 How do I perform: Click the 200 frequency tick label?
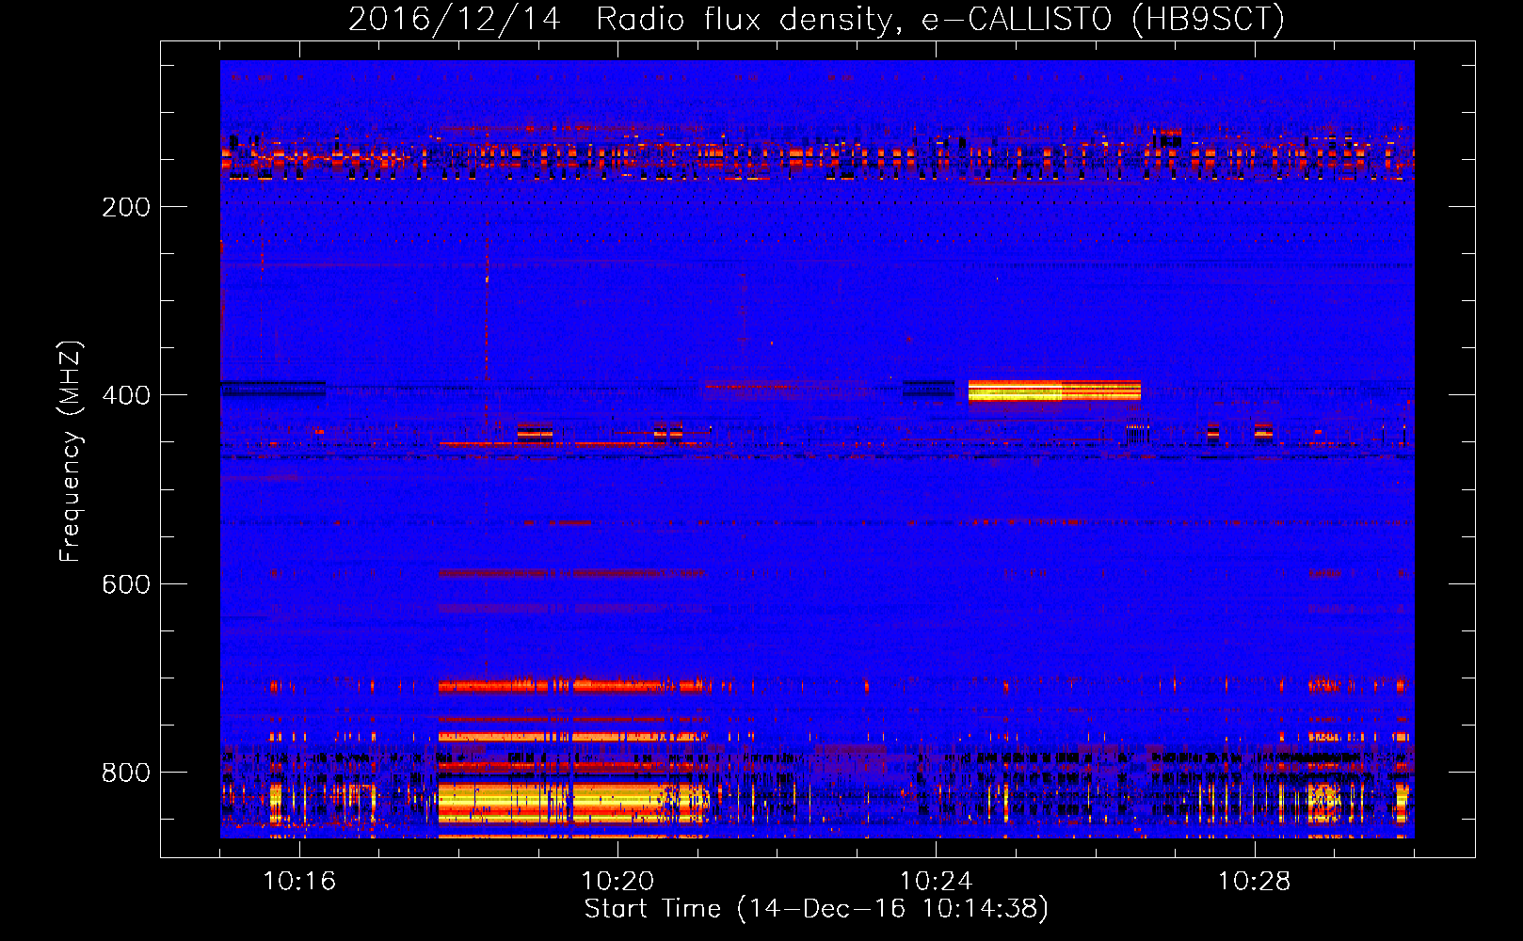click(x=126, y=207)
